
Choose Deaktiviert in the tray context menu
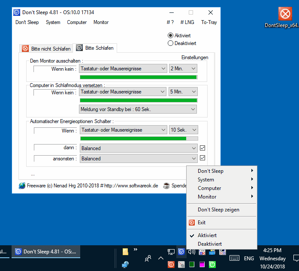tap(222, 244)
